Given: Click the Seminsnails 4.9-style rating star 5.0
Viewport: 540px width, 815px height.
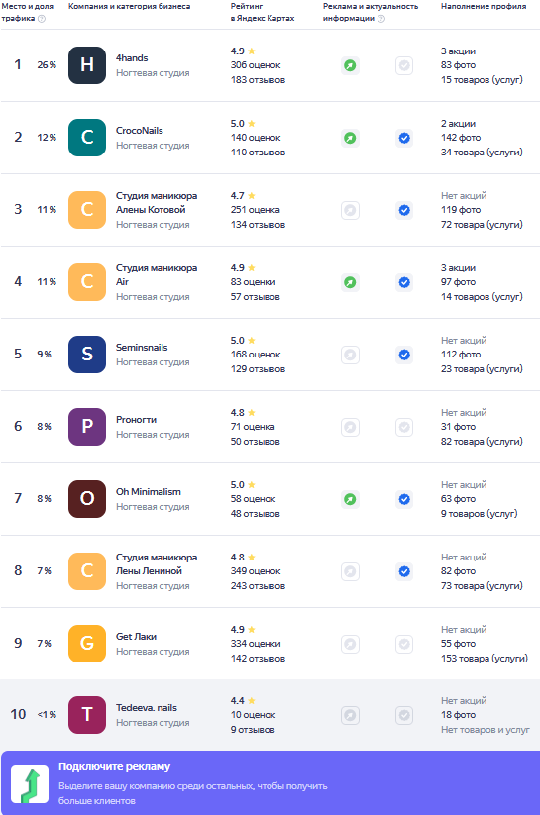Looking at the screenshot, I should [252, 340].
